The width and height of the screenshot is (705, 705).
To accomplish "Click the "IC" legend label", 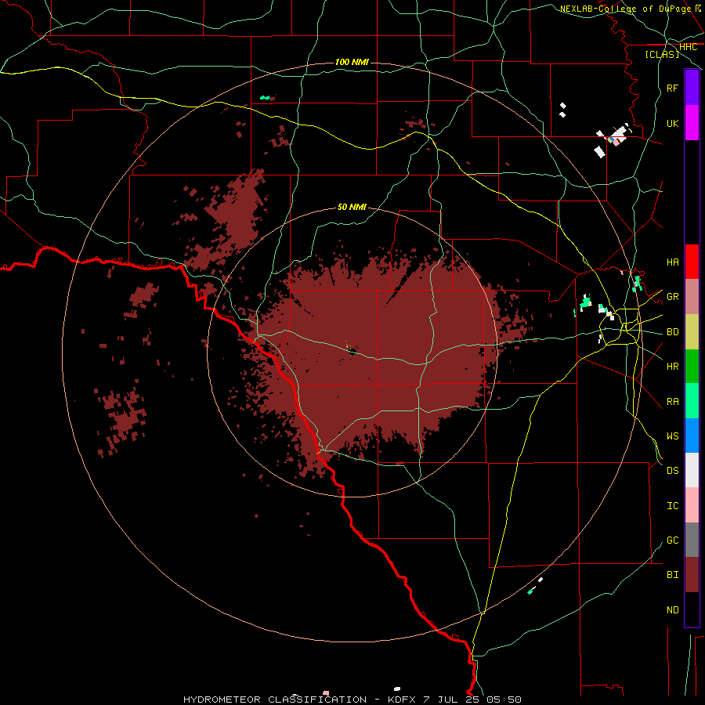I will [672, 506].
